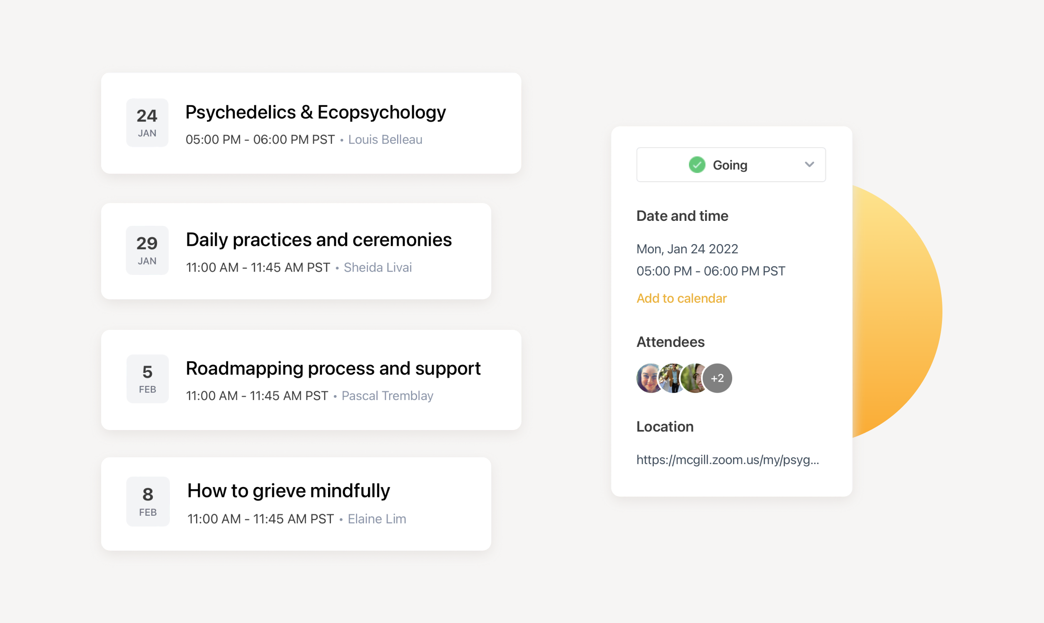
Task: Open Roadmapping process and support event
Action: tap(333, 368)
